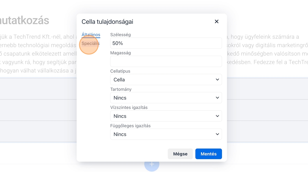Click the round plus add button

coord(152,164)
